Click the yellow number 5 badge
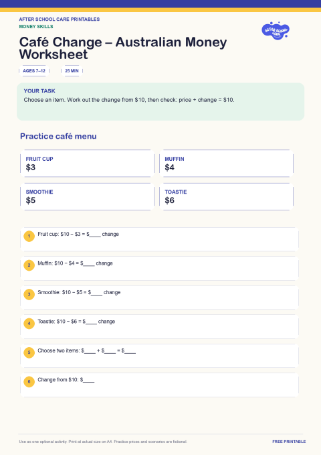This screenshot has height=455, width=321. pyautogui.click(x=29, y=352)
